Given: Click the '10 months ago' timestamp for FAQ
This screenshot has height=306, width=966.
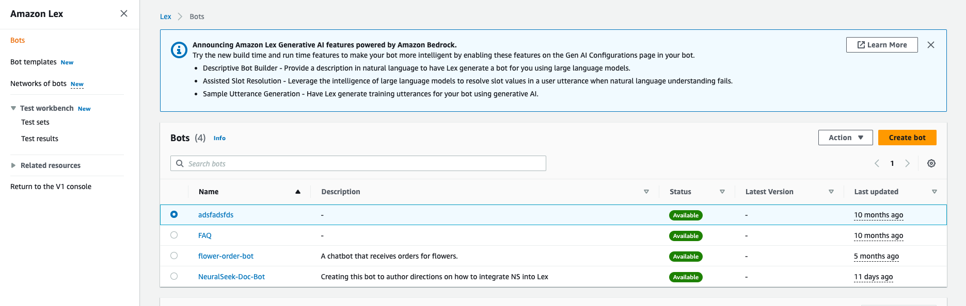Looking at the screenshot, I should click(x=878, y=235).
